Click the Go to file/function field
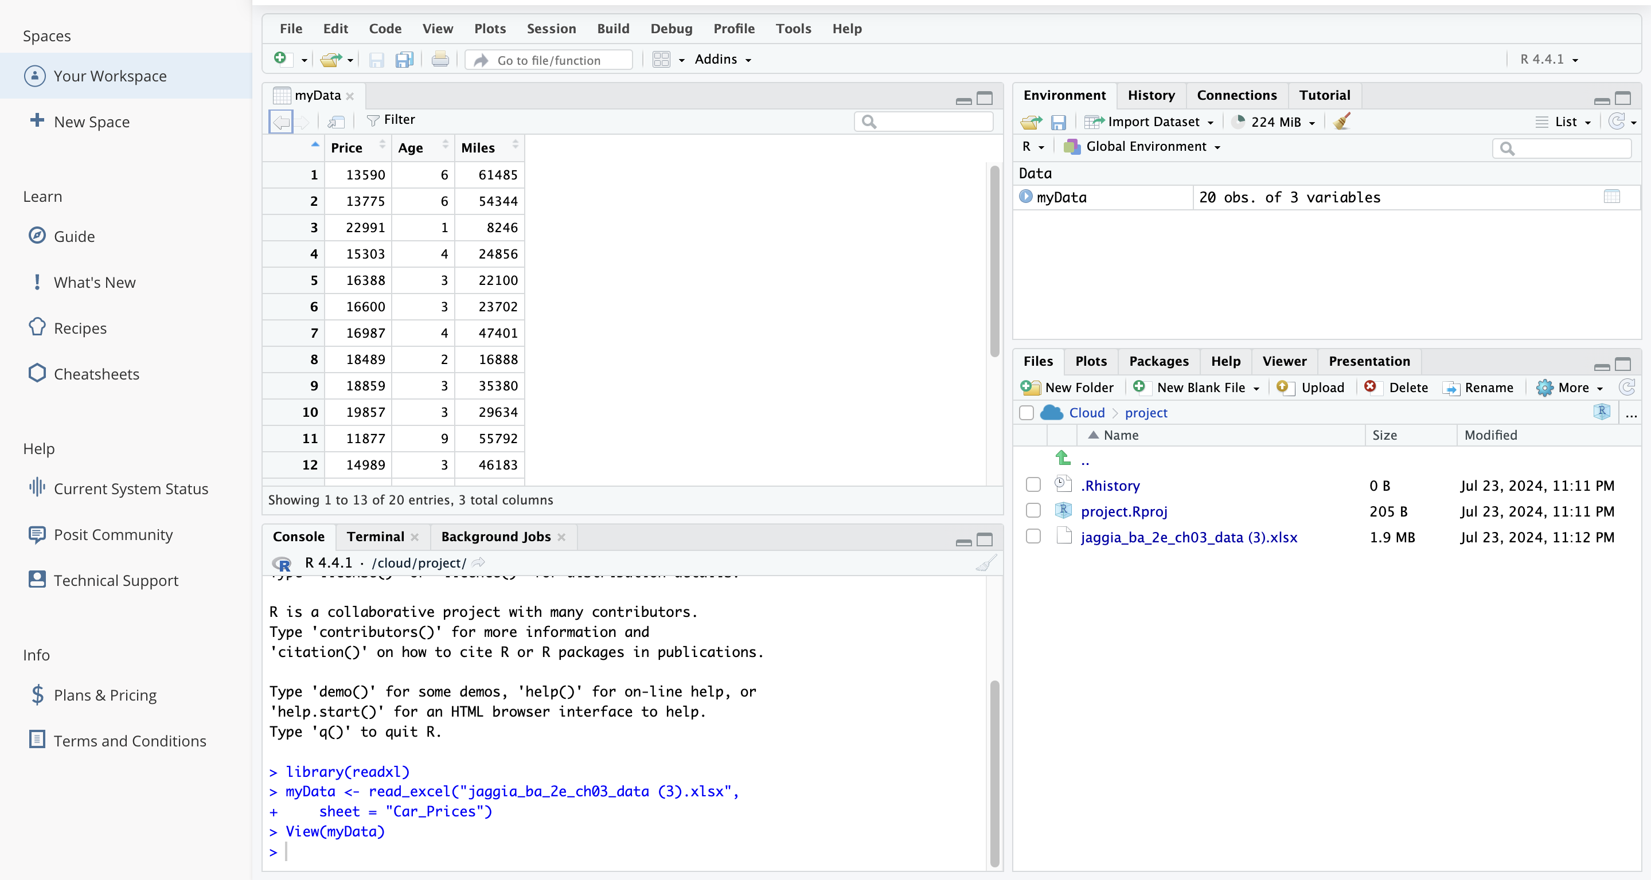 point(549,60)
